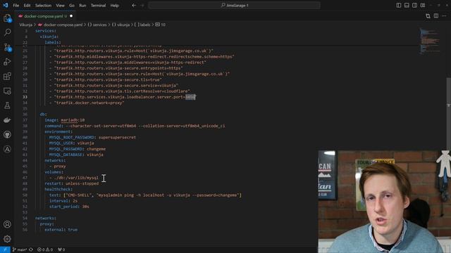Click the sticky scroll 'labels:' line

[x=53, y=42]
